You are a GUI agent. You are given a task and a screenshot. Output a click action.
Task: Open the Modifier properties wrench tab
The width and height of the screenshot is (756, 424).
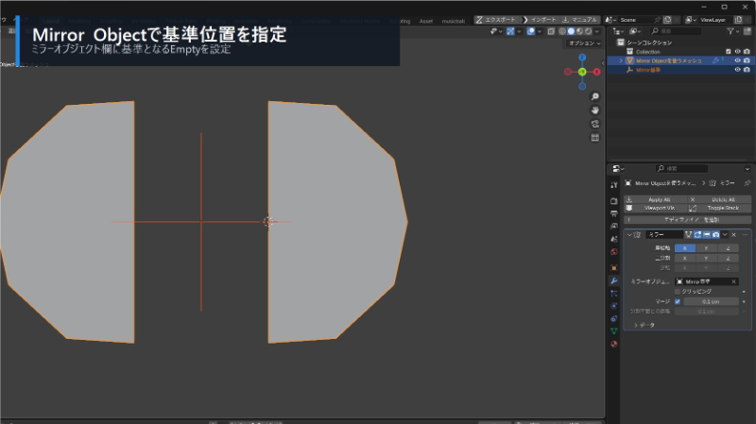tap(613, 280)
